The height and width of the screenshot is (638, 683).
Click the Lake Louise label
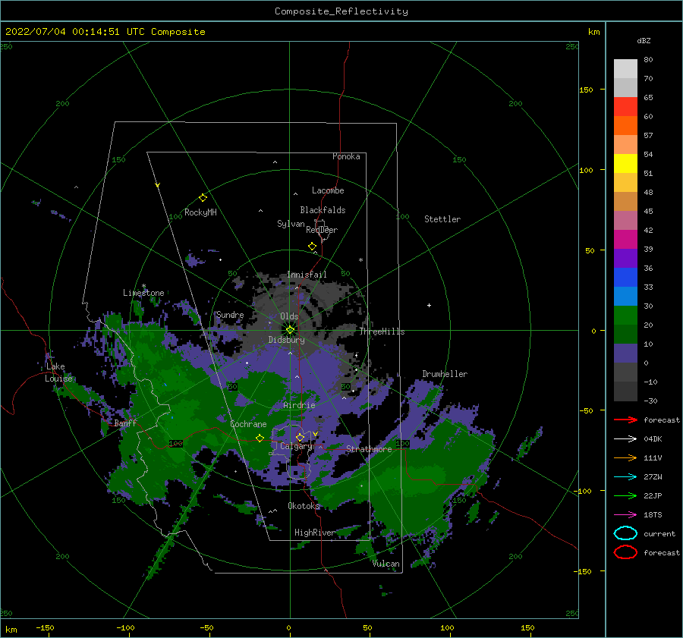click(x=58, y=372)
